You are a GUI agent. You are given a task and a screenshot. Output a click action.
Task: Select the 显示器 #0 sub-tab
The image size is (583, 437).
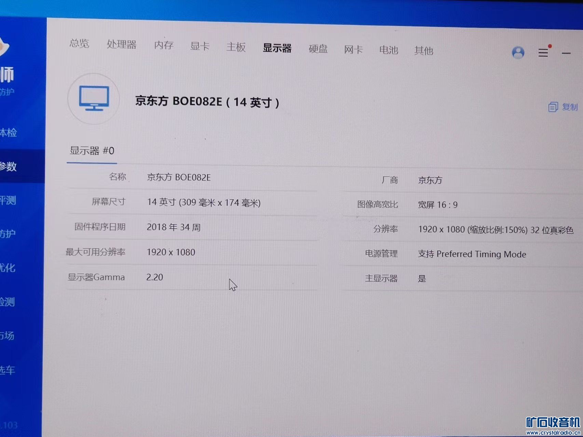(x=92, y=151)
